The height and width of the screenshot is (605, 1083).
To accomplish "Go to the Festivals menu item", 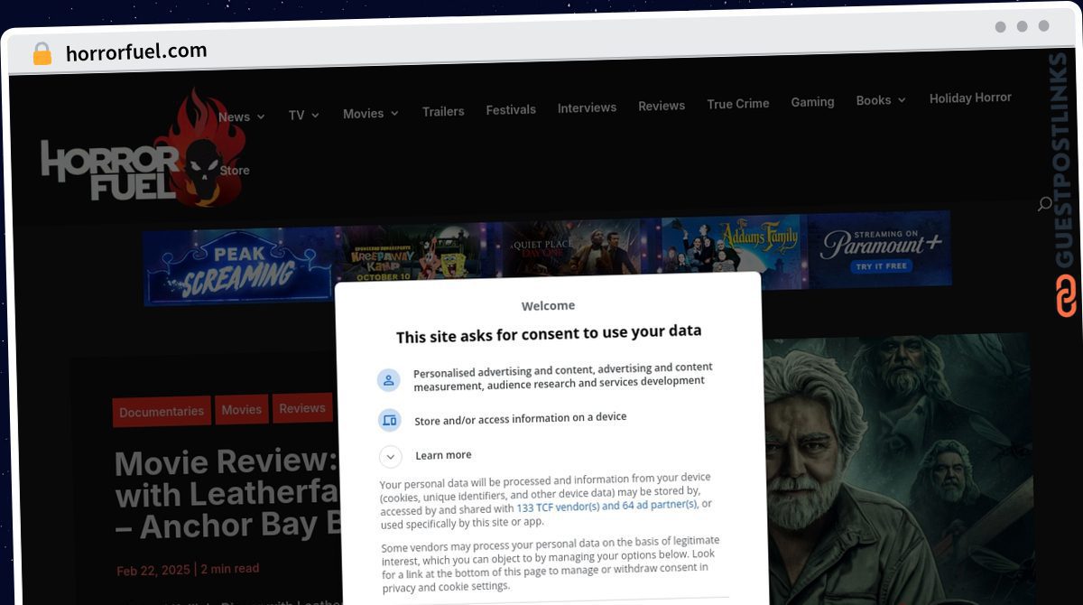I will tap(511, 109).
